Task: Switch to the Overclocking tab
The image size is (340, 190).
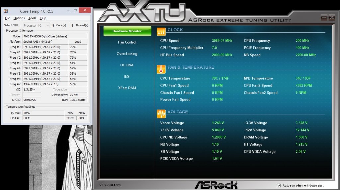Action: coord(127,54)
